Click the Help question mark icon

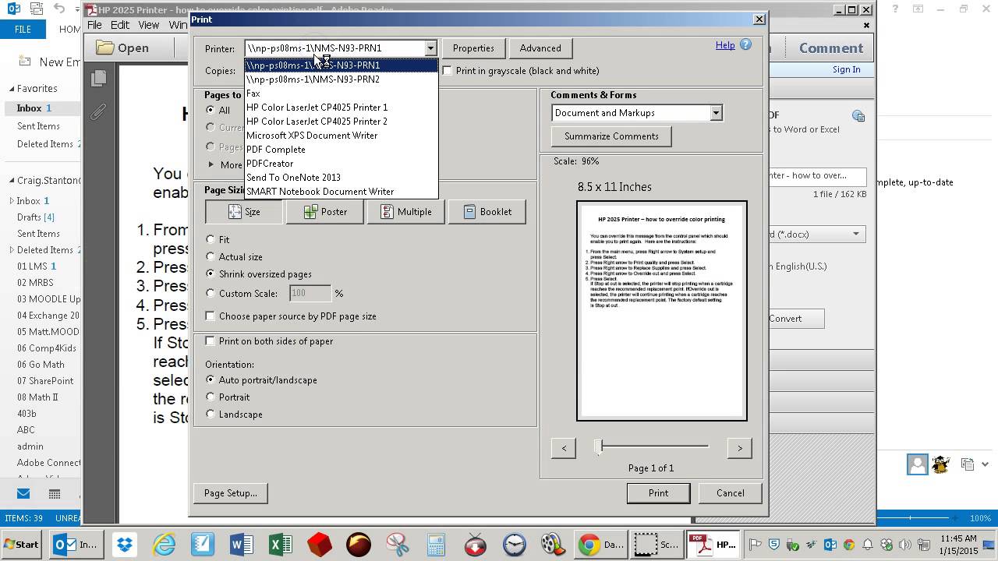click(x=745, y=45)
